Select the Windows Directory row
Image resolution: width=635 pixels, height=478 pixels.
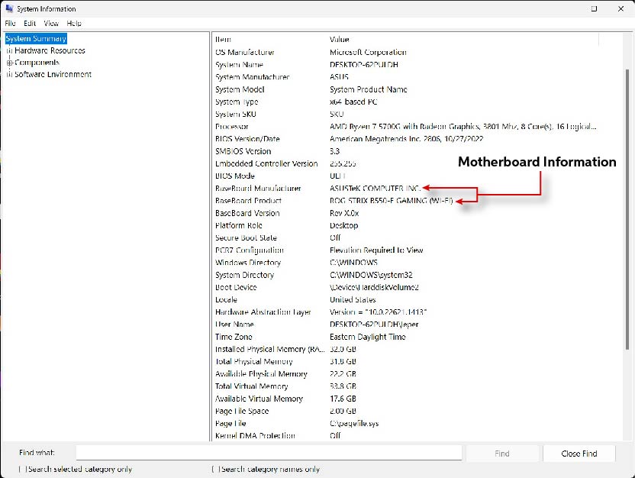point(405,263)
